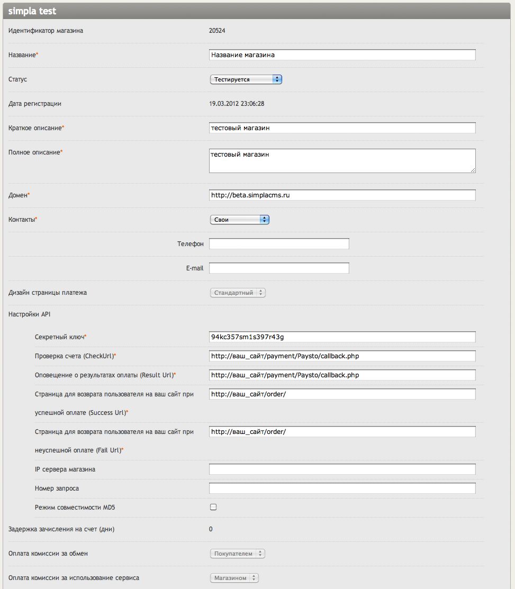Enable the MD5 compatibility mode checkbox
Image resolution: width=515 pixels, height=589 pixels.
pos(213,507)
